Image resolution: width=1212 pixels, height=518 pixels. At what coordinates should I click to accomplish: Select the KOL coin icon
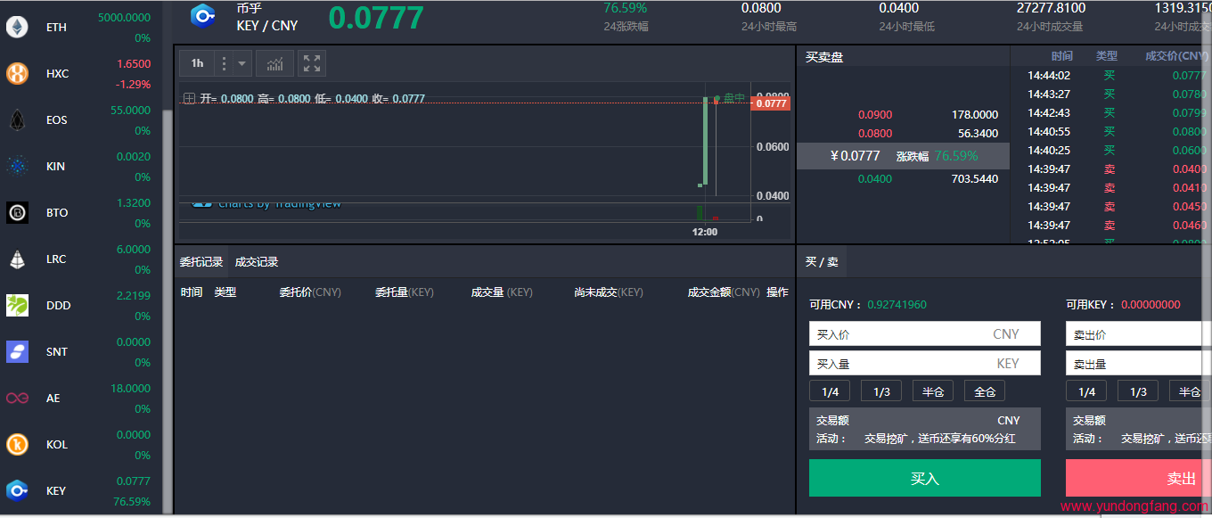coord(17,444)
